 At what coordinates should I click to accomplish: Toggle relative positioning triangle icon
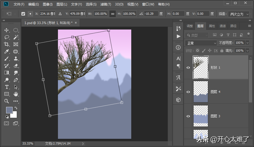(x=60, y=14)
